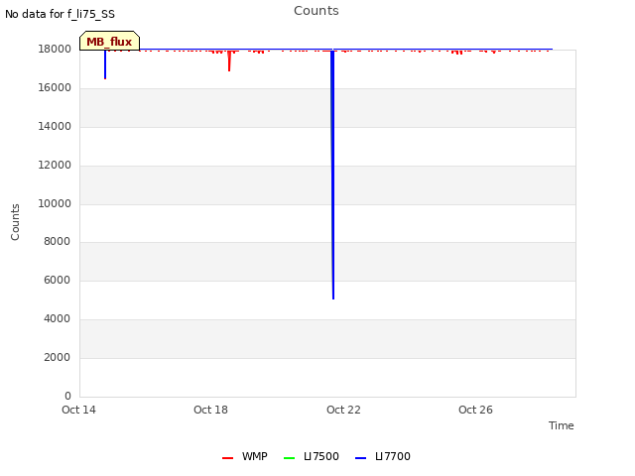This screenshot has height=476, width=635.
Task: Click the blue LI7700 dip after Oct 14
Action: pyautogui.click(x=105, y=63)
